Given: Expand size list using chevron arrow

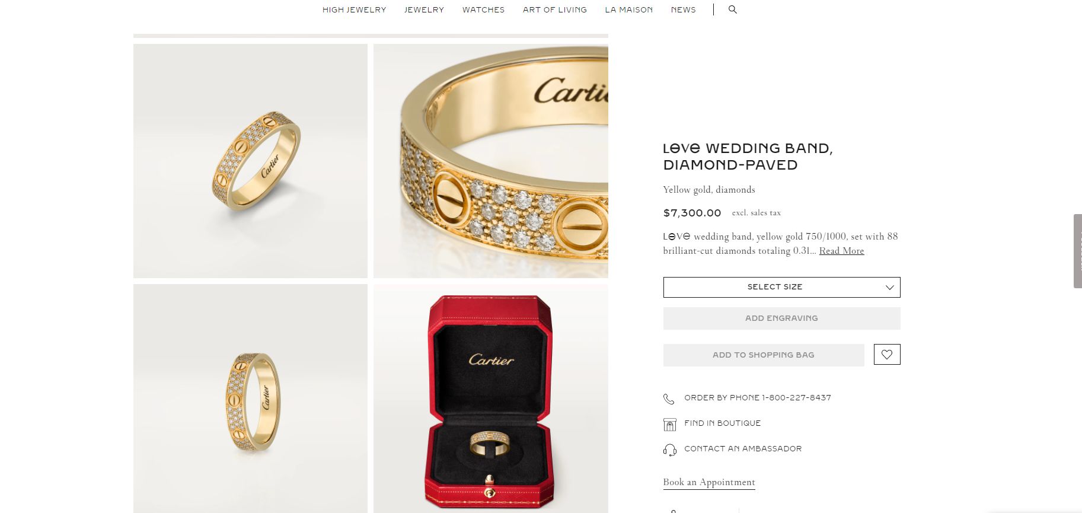Looking at the screenshot, I should pos(889,288).
